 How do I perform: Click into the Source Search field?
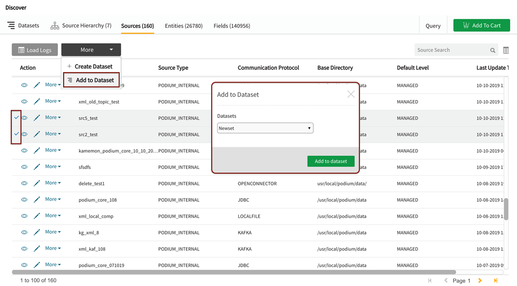pos(450,50)
